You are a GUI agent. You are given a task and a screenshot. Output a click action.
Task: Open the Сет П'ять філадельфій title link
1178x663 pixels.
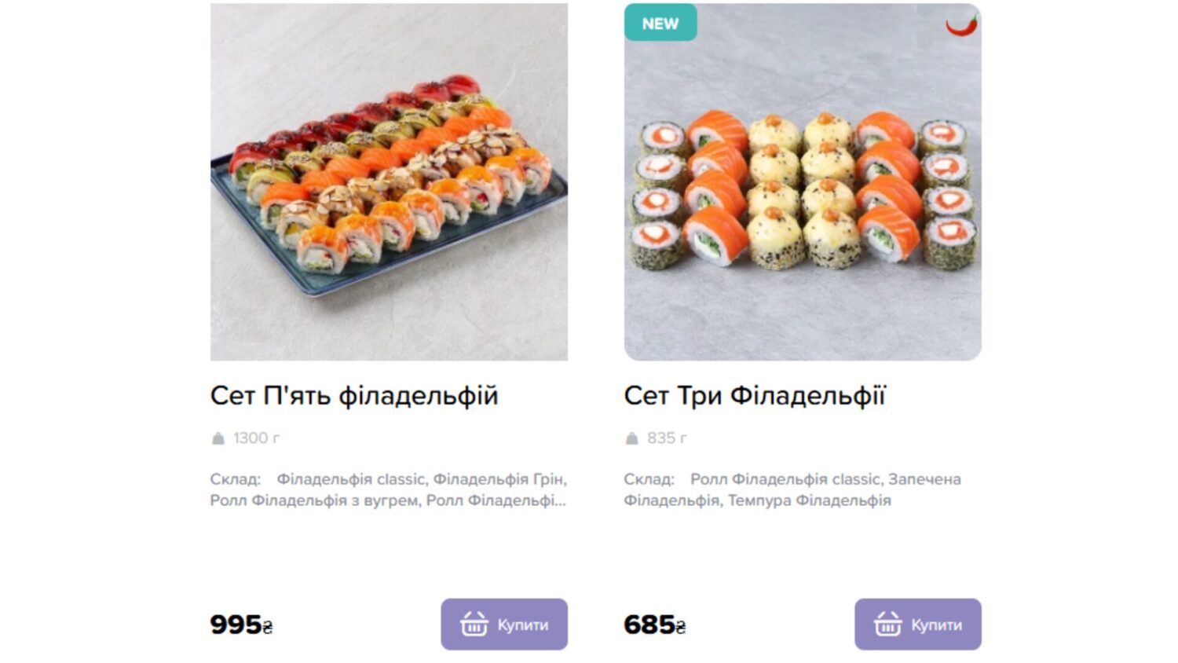pyautogui.click(x=354, y=396)
